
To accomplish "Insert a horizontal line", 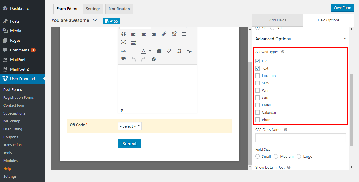I will [x=133, y=51].
